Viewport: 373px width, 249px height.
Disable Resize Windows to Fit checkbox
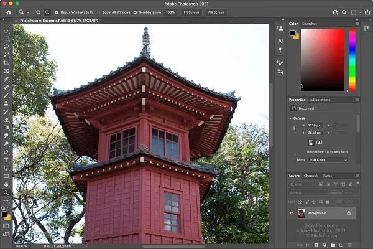pos(57,12)
